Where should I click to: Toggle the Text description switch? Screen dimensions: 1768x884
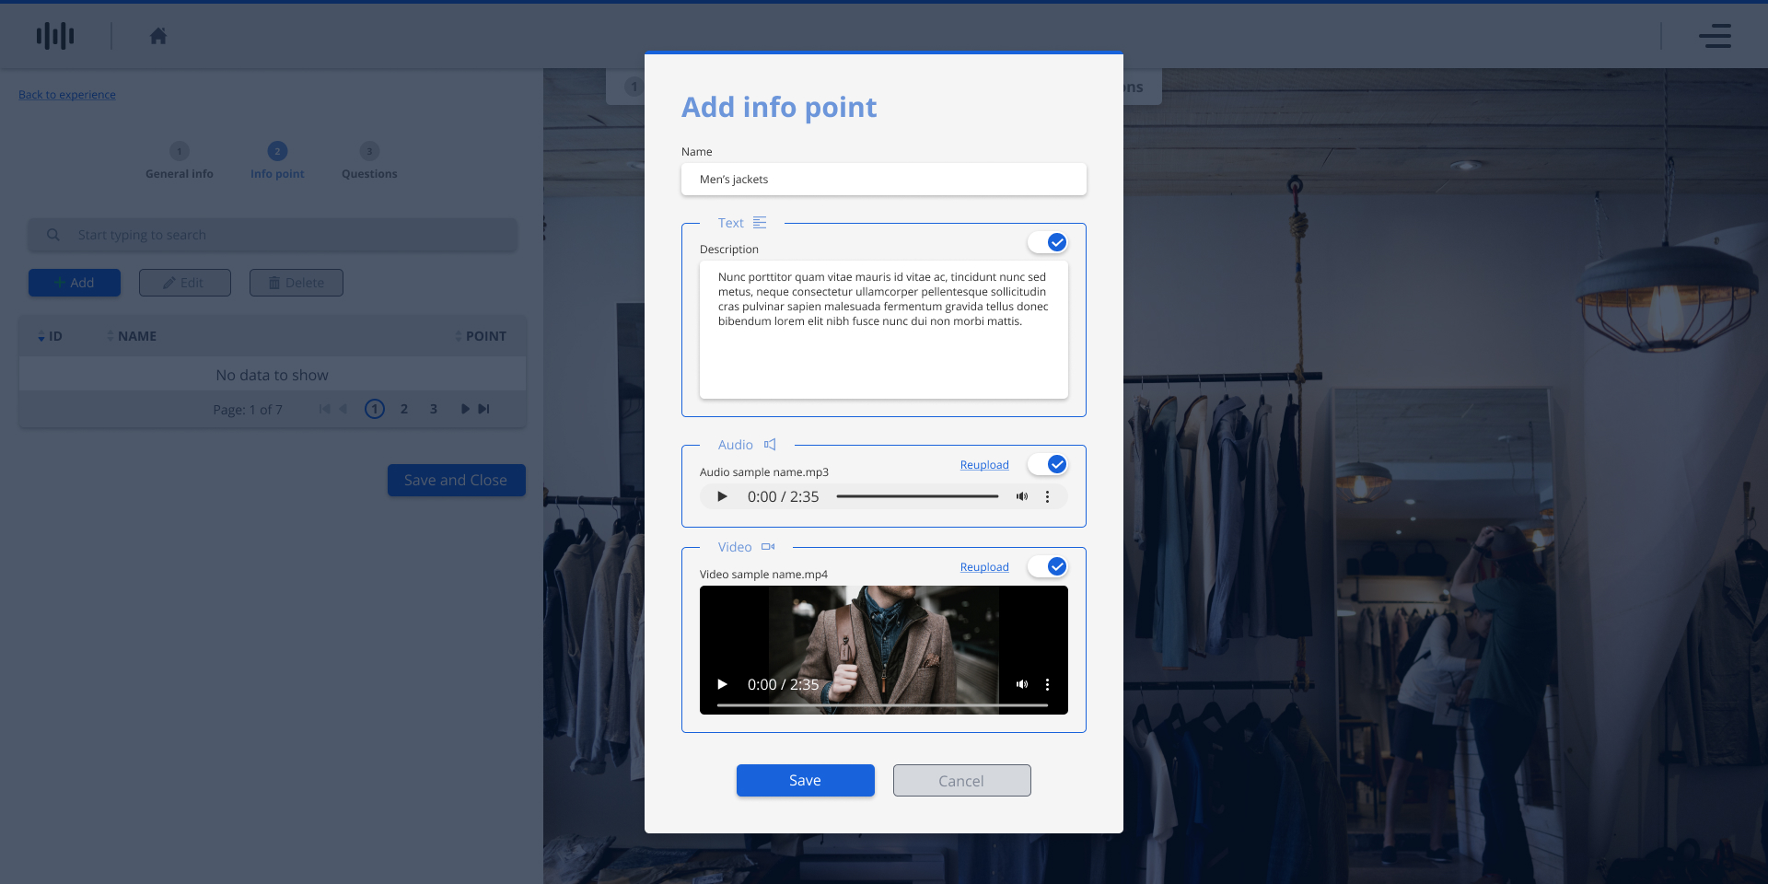(1048, 242)
